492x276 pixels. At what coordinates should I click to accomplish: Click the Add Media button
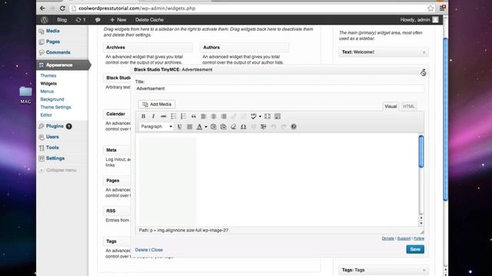(157, 104)
